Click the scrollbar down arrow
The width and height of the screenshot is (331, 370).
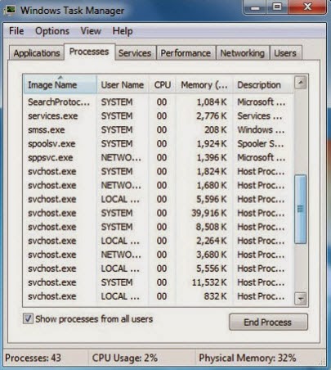click(301, 299)
